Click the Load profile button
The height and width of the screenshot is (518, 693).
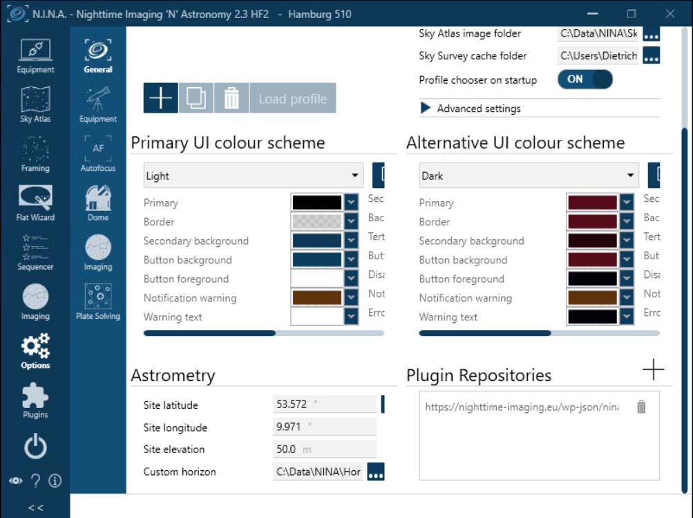[x=293, y=99]
